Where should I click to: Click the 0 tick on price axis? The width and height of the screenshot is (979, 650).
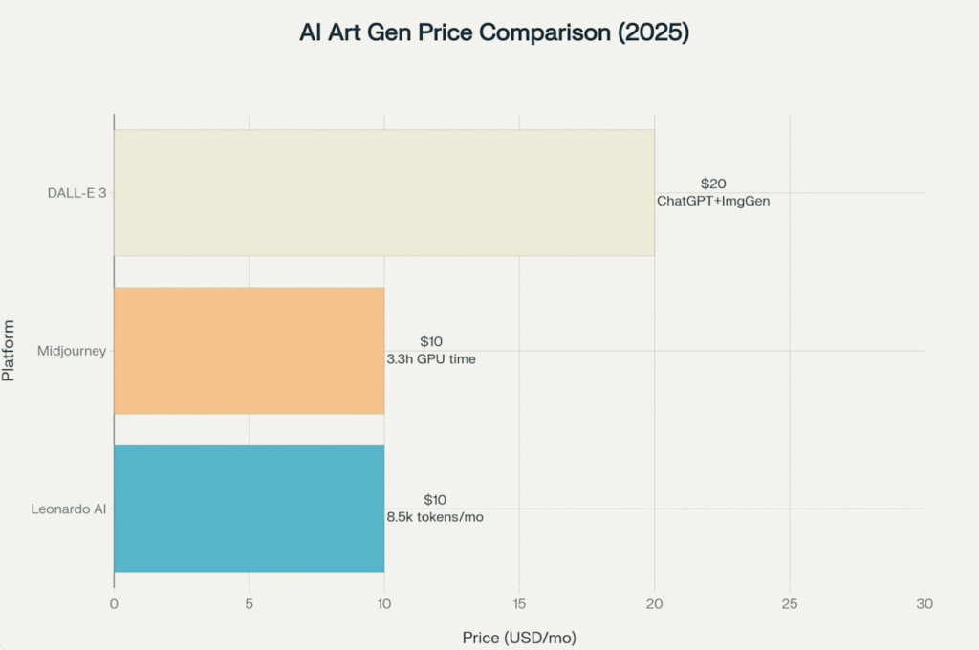pos(114,604)
